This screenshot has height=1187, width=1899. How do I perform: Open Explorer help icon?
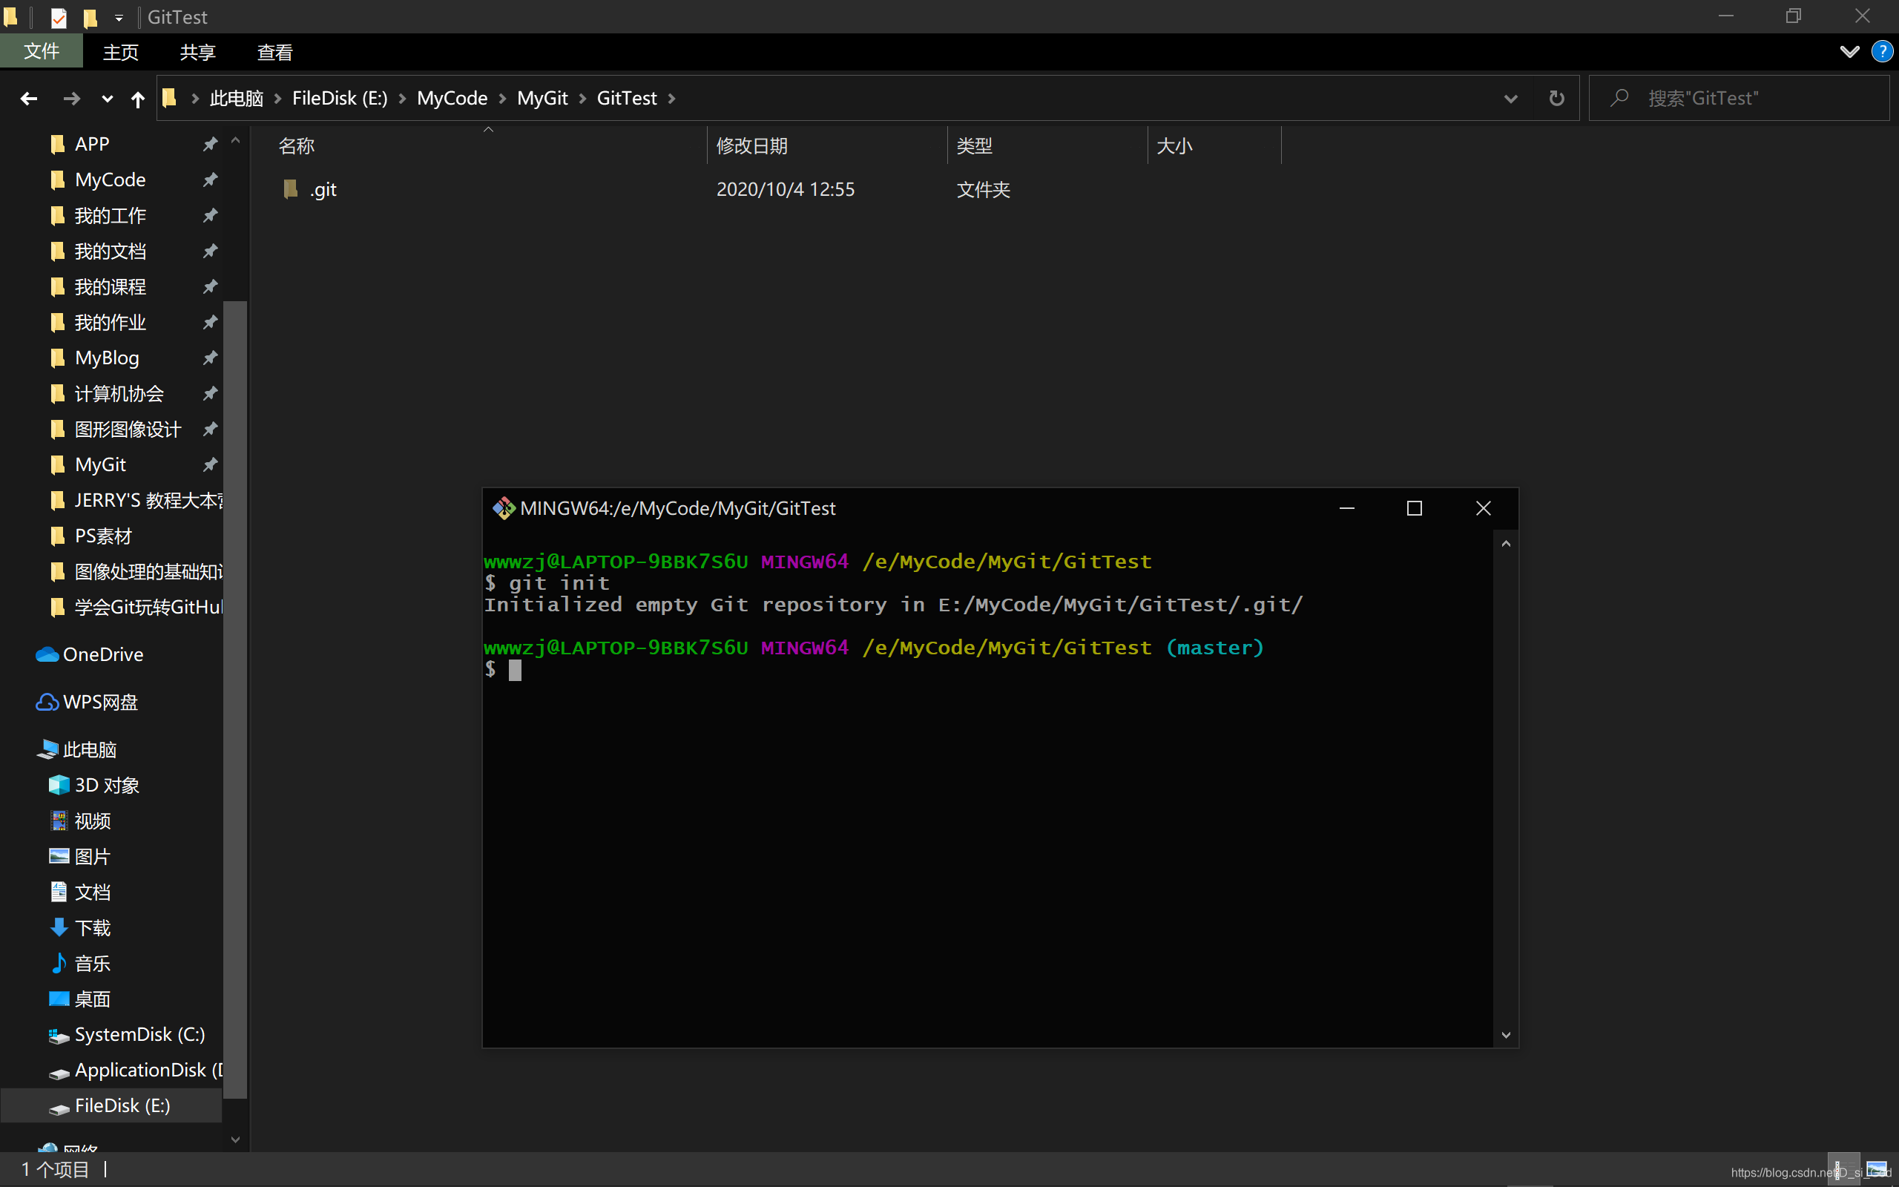tap(1882, 52)
